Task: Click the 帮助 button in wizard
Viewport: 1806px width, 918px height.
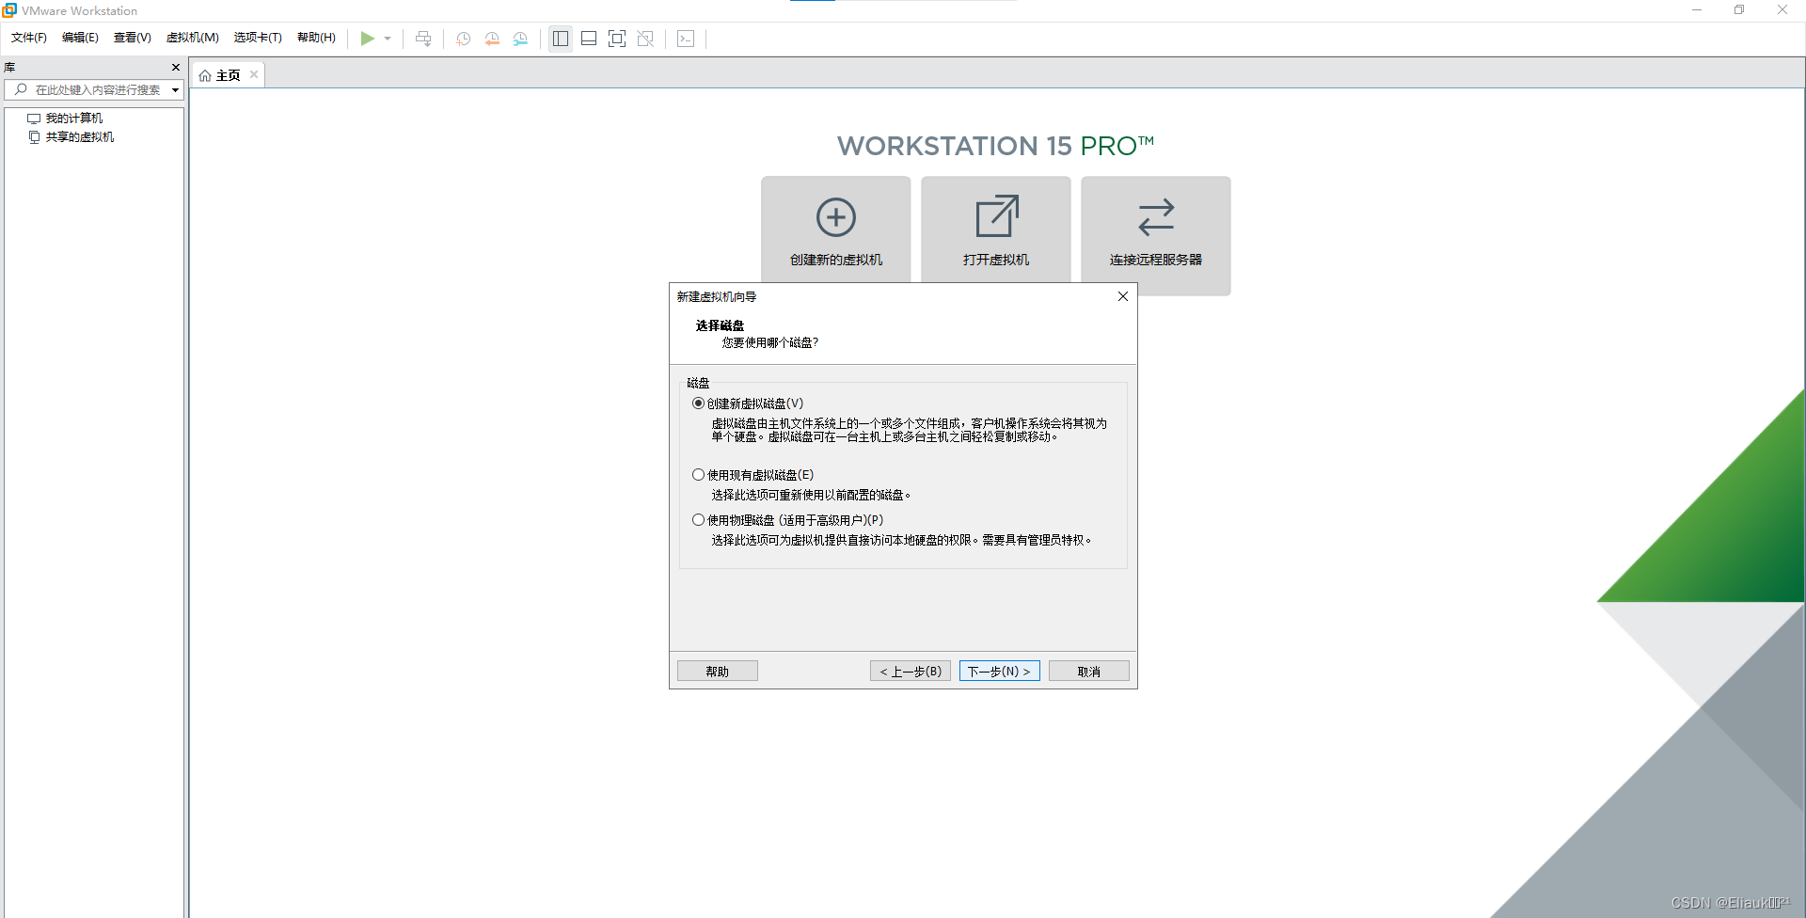Action: [718, 672]
